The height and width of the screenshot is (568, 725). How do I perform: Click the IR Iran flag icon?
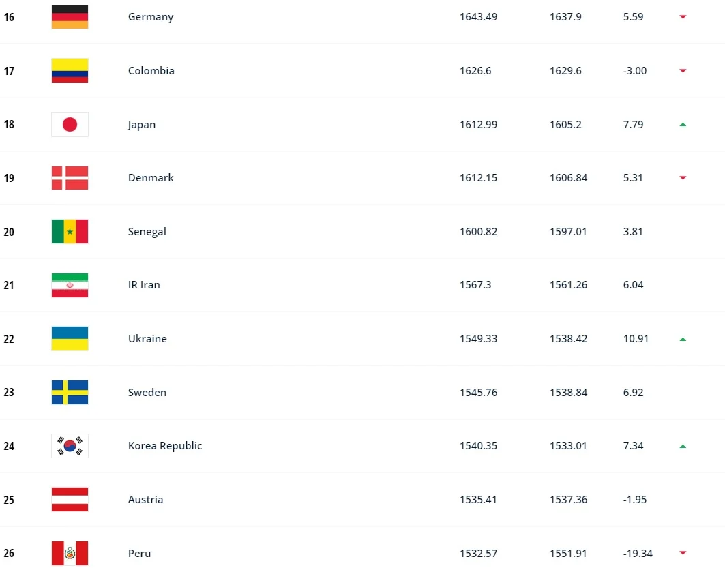click(70, 285)
